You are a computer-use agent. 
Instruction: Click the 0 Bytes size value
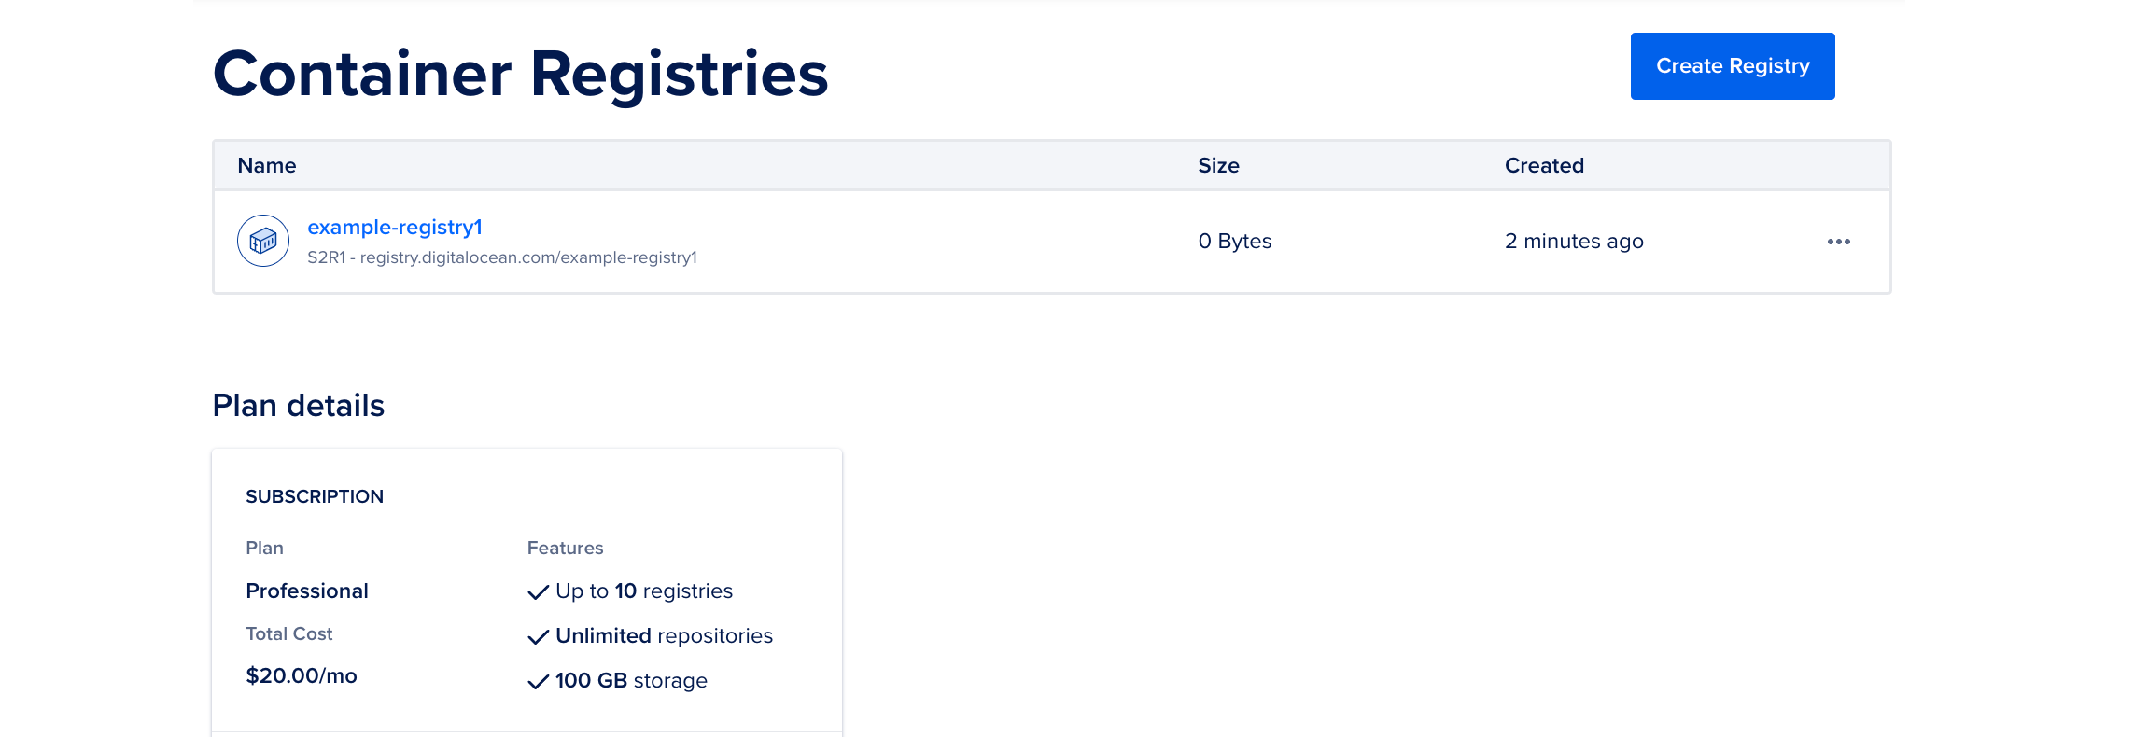click(1234, 241)
